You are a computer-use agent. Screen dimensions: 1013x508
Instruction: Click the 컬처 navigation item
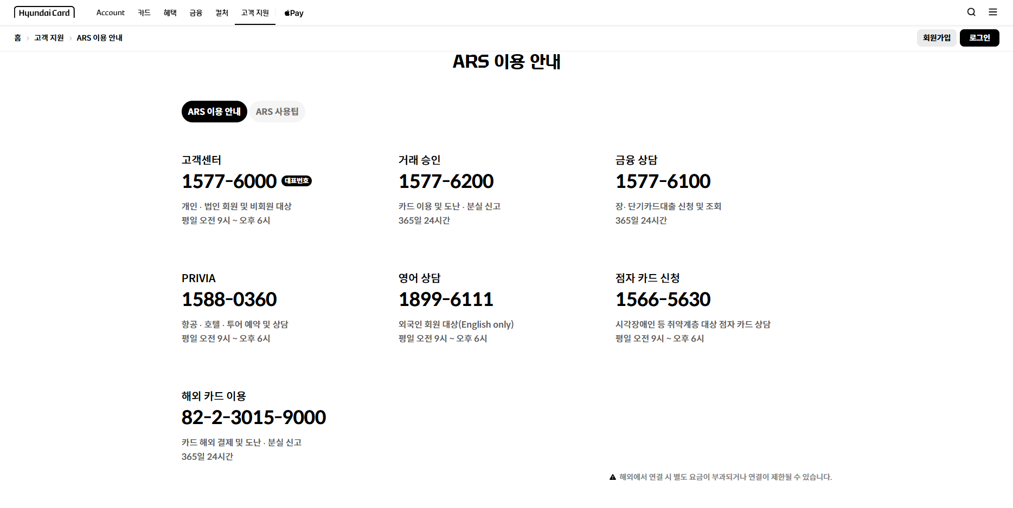click(221, 12)
